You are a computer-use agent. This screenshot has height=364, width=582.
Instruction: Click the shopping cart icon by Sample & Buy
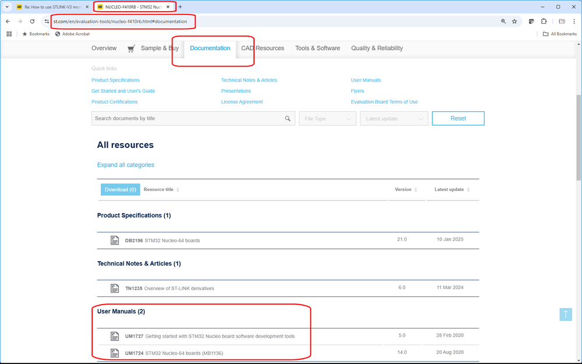[x=131, y=48]
